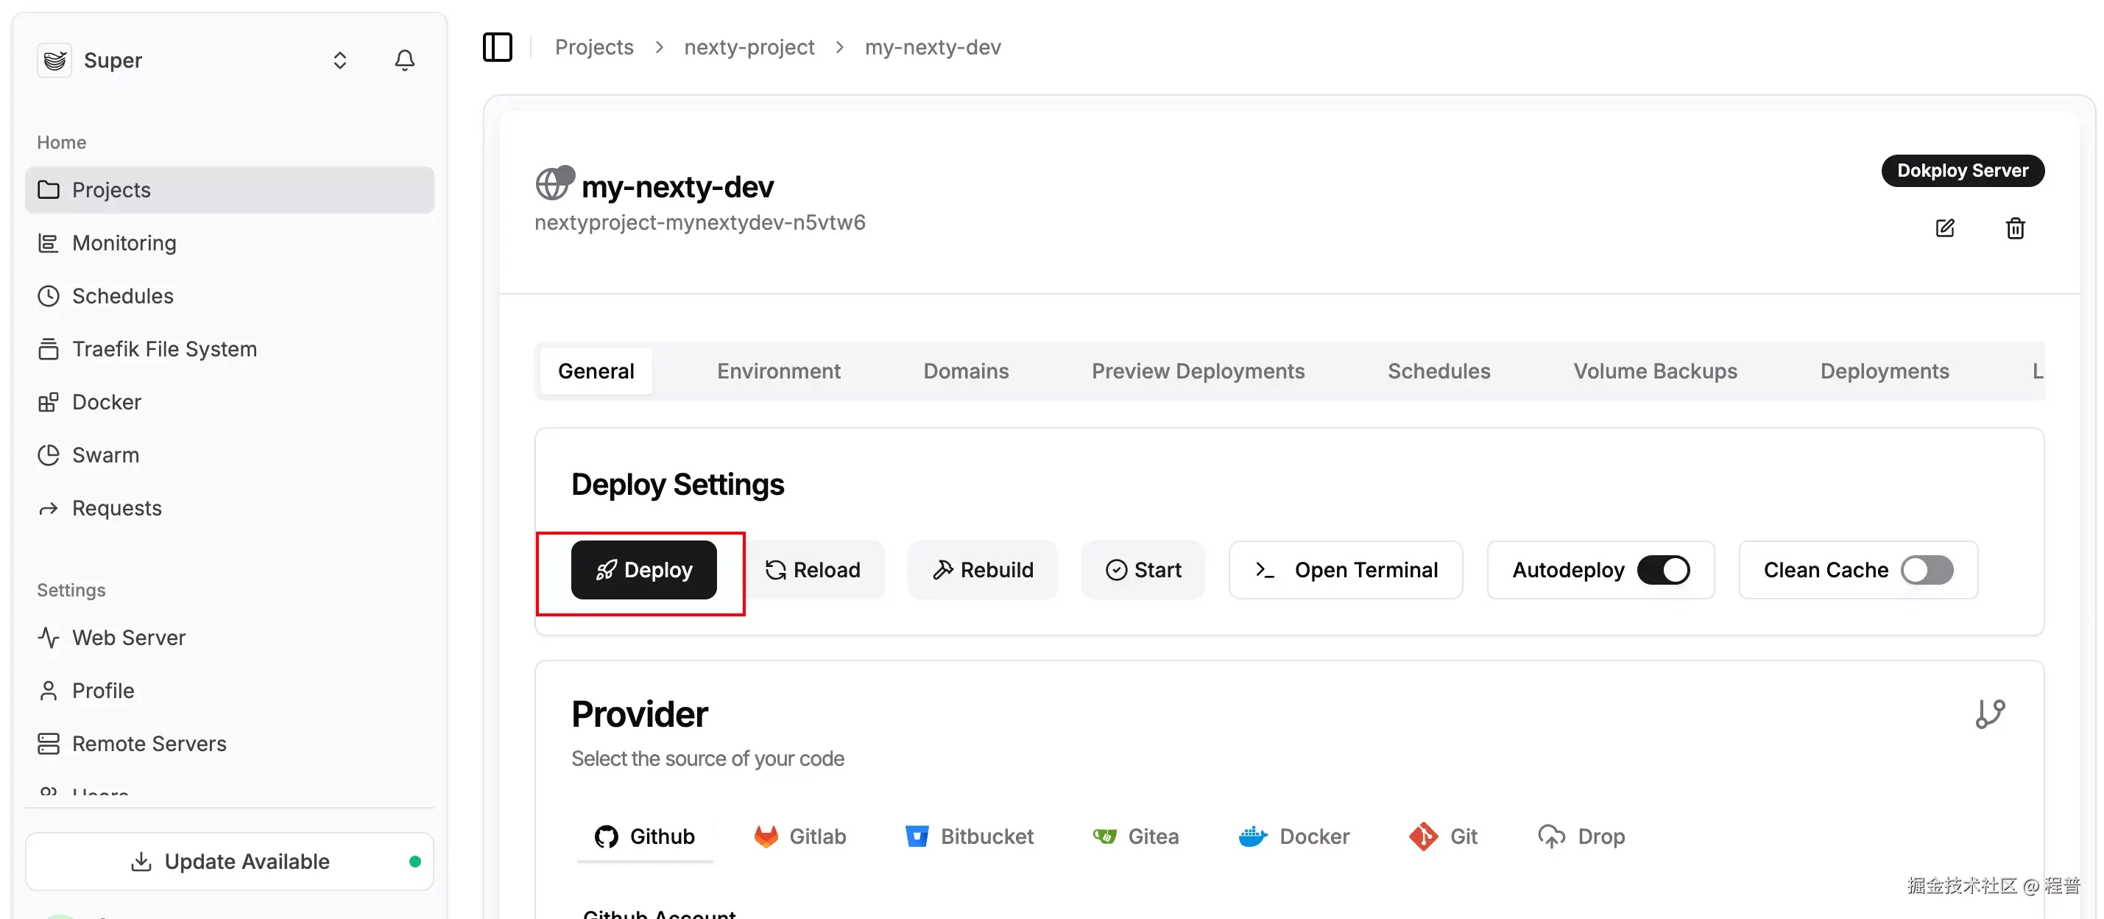
Task: Collapse the sidebar with the panel toggle icon
Action: tap(498, 46)
